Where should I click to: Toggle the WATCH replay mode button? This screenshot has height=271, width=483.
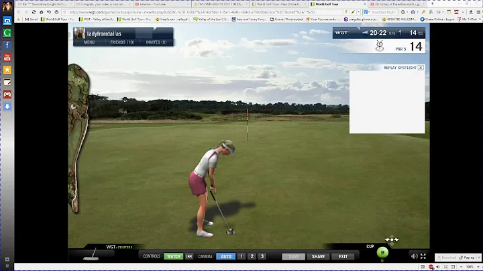tap(174, 256)
